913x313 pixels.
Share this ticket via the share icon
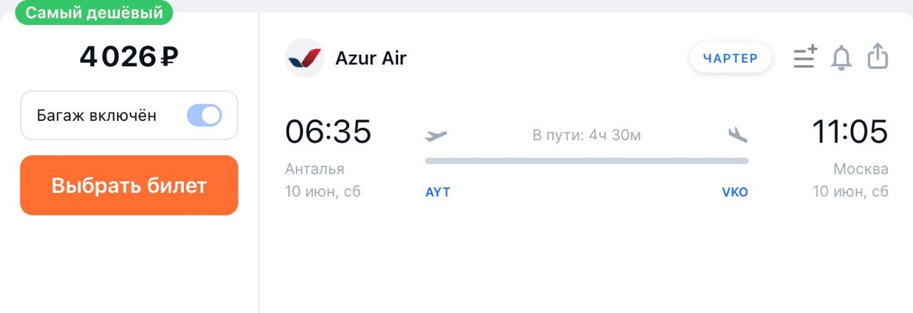point(878,56)
